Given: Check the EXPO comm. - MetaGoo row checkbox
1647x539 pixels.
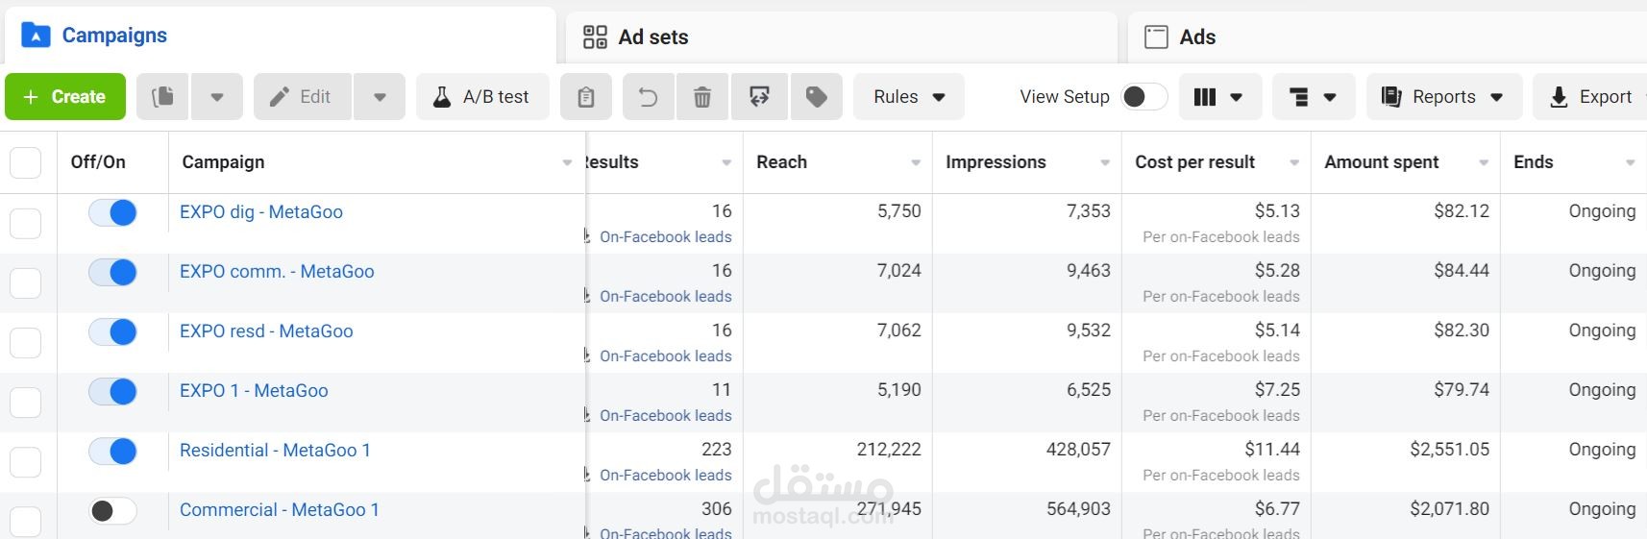Looking at the screenshot, I should pos(25,283).
